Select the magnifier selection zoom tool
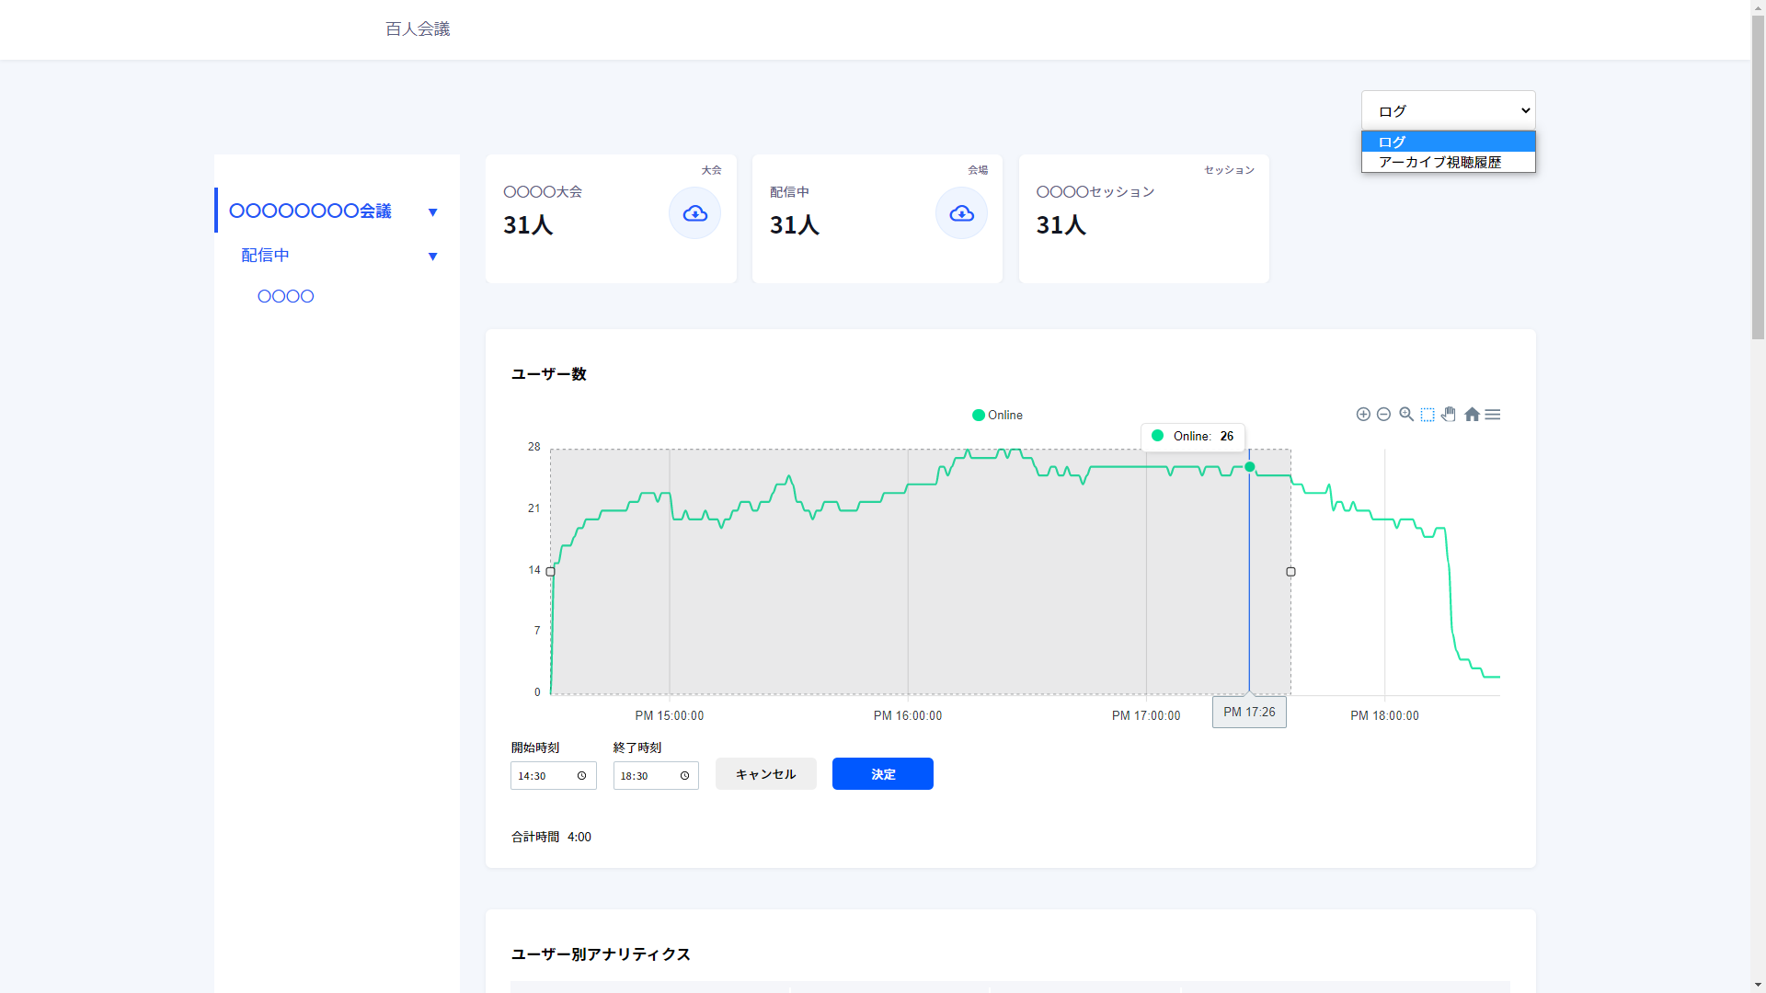1766x993 pixels. click(1406, 415)
